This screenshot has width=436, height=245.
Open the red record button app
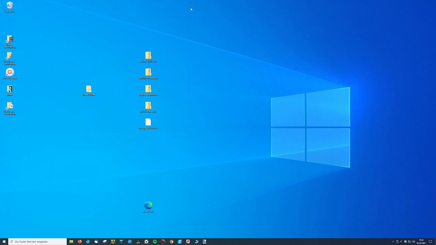coord(163,242)
